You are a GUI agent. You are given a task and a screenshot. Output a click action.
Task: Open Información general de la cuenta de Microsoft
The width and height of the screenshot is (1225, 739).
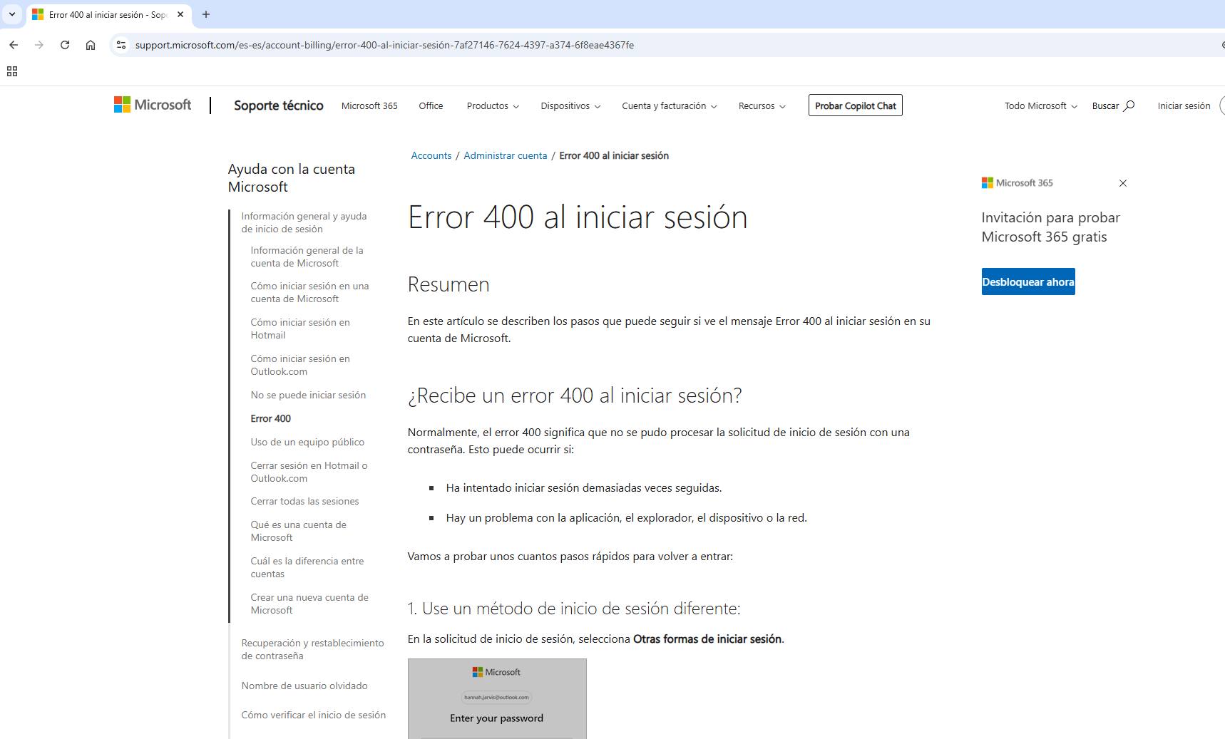[307, 257]
